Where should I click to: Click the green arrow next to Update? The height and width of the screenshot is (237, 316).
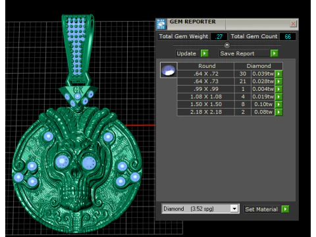[x=204, y=53]
